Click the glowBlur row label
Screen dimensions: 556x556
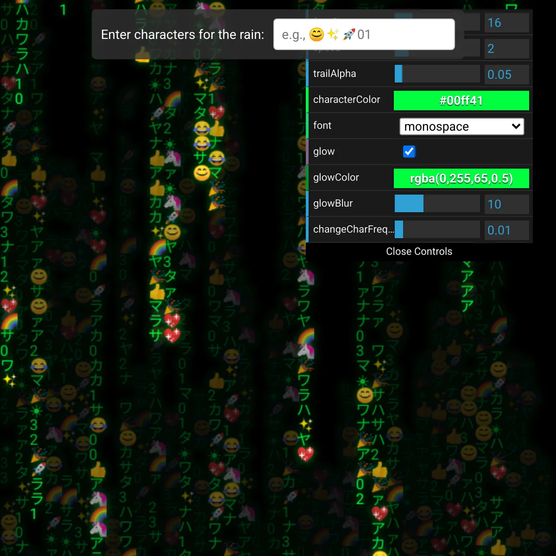pos(333,203)
